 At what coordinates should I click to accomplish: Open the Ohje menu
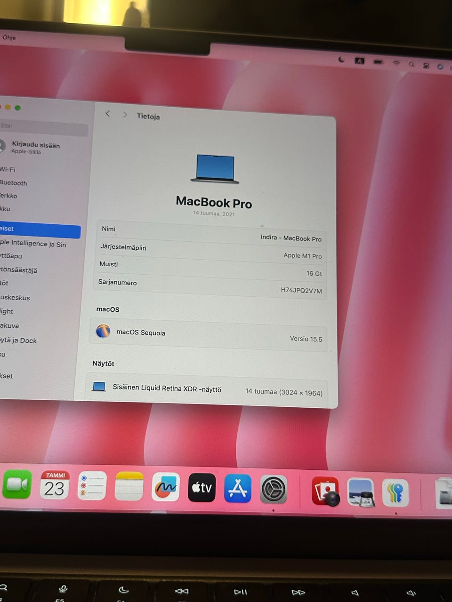coord(9,38)
